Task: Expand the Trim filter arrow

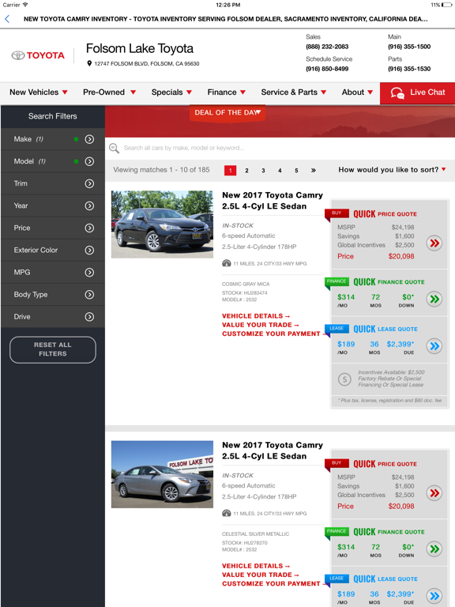Action: coord(89,183)
